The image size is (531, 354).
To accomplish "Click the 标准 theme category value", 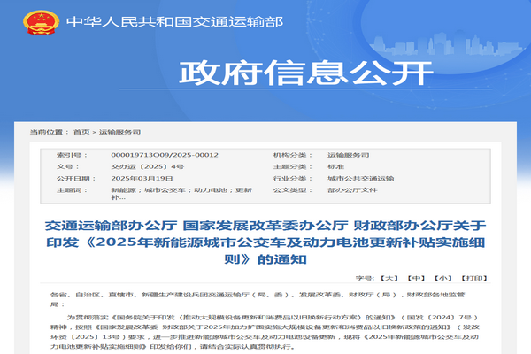I will point(335,165).
